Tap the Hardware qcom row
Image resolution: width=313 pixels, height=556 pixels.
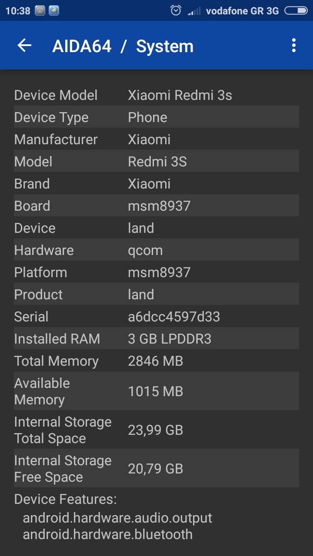[x=156, y=250]
